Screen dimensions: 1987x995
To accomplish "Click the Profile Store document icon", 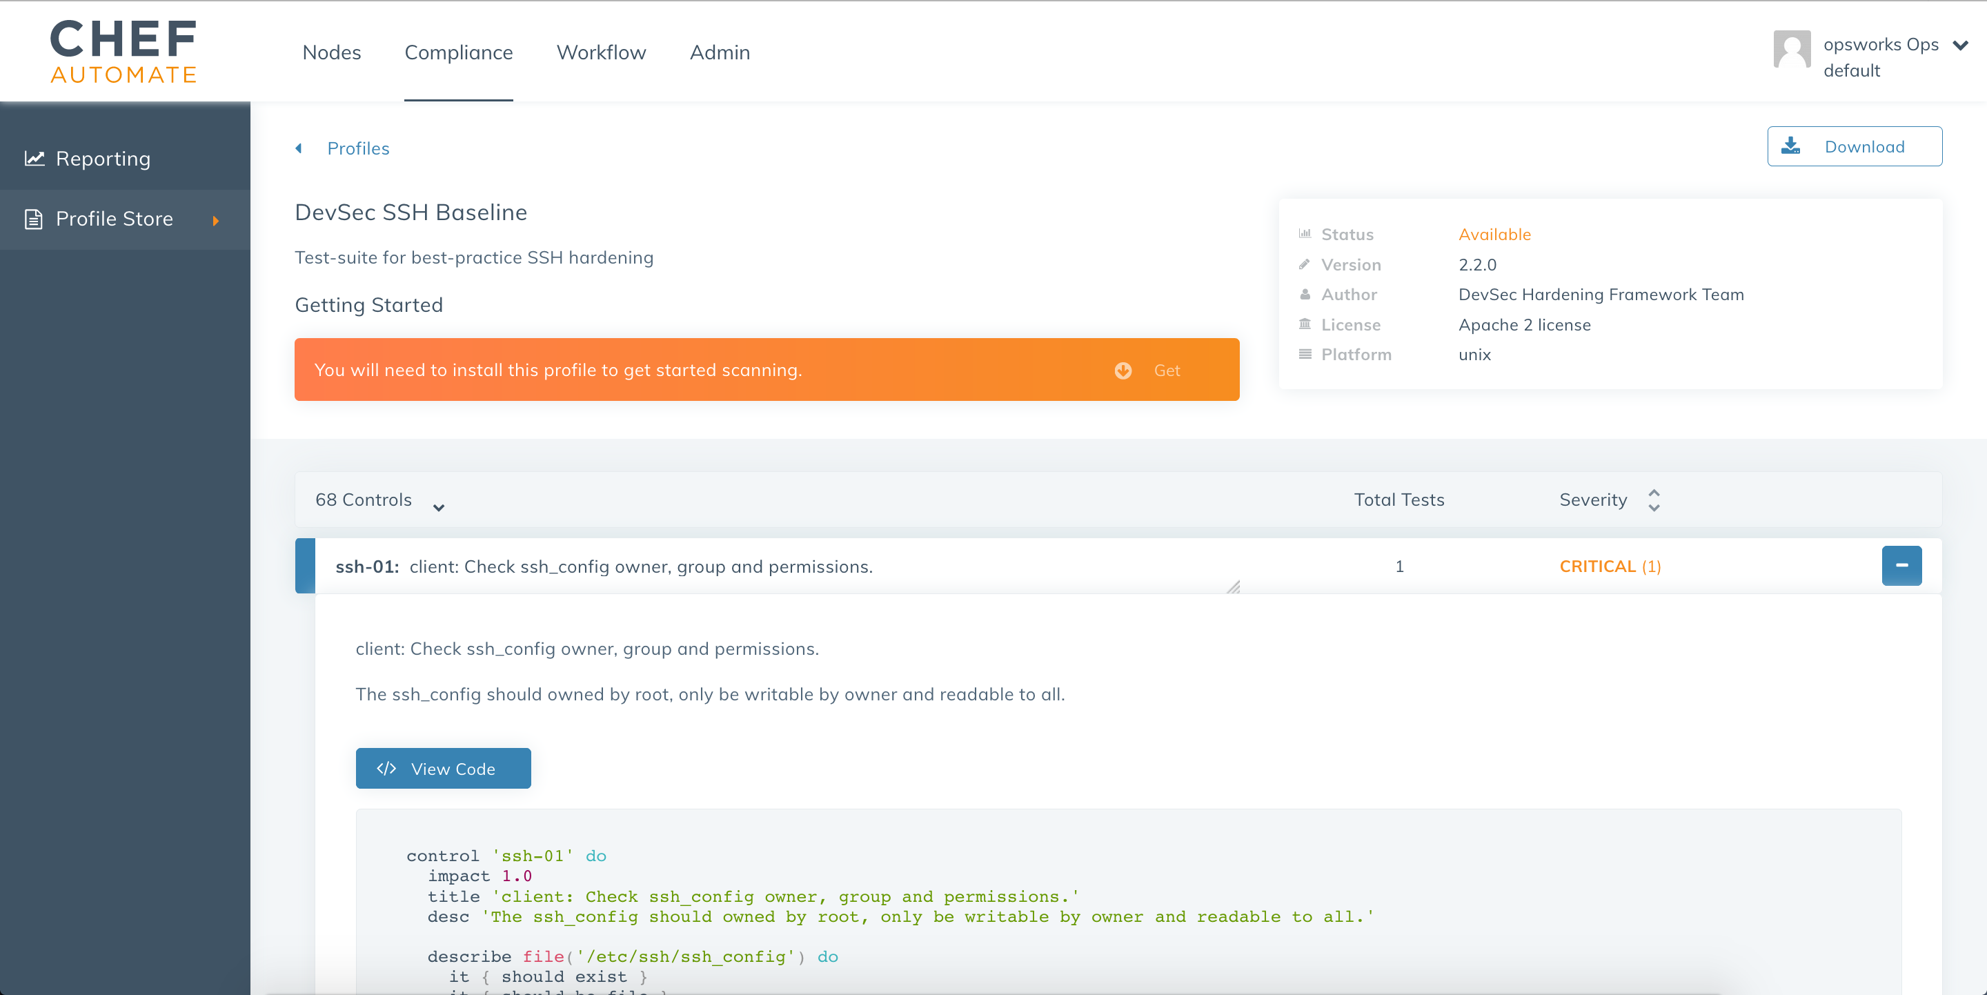I will (33, 219).
